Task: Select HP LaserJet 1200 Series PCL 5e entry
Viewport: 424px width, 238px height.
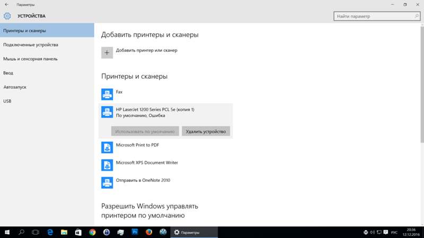Action: coord(155,109)
